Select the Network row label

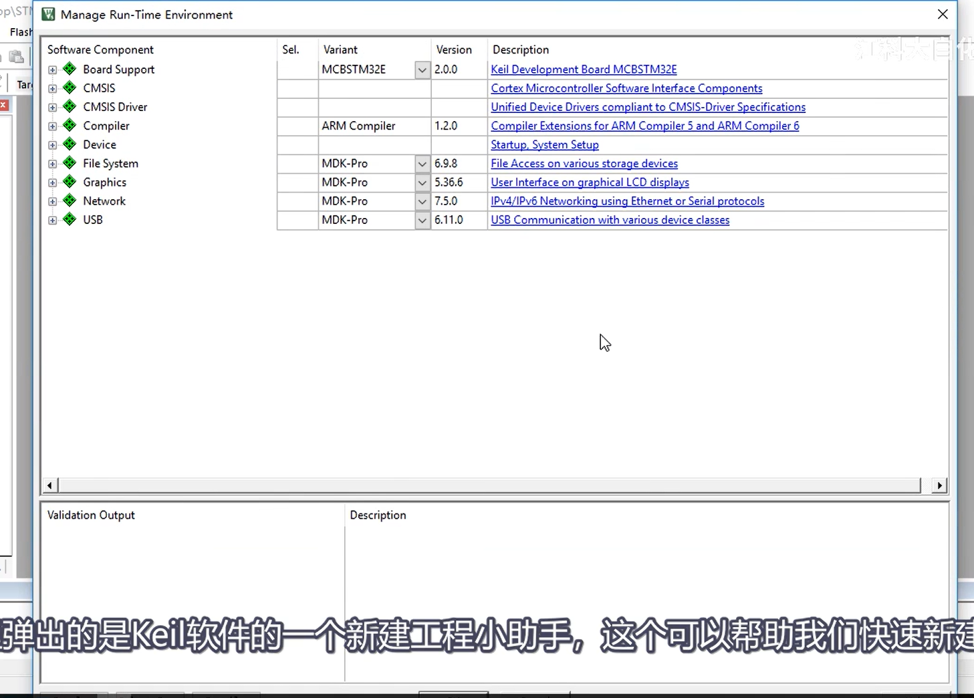coord(104,201)
